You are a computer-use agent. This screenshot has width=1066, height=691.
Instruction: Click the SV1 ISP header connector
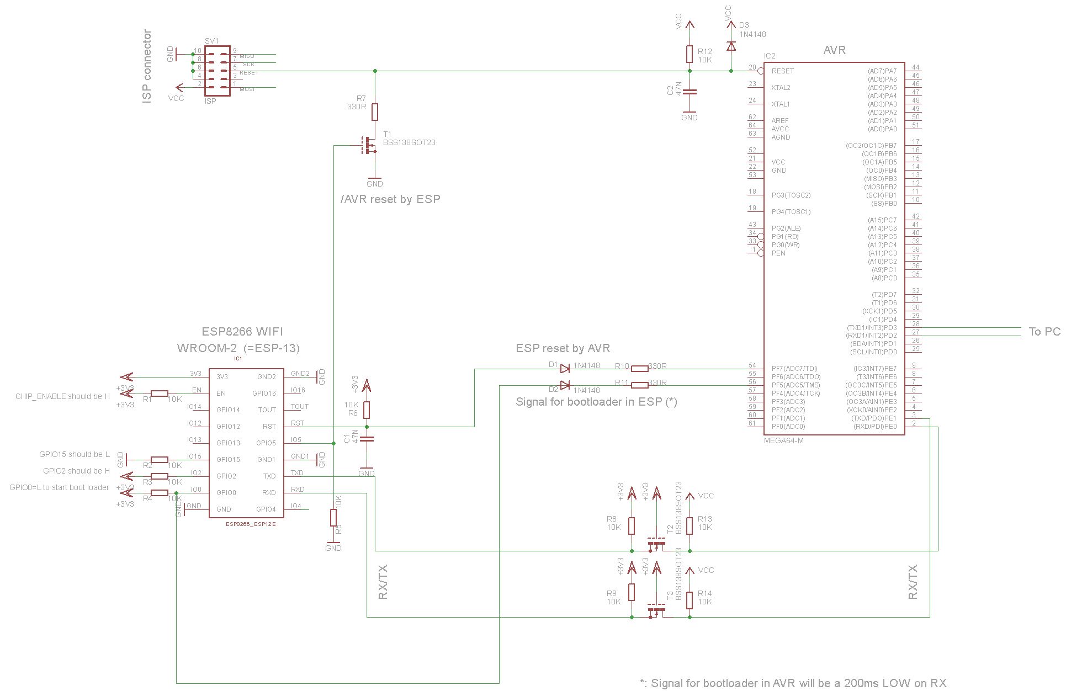click(218, 71)
